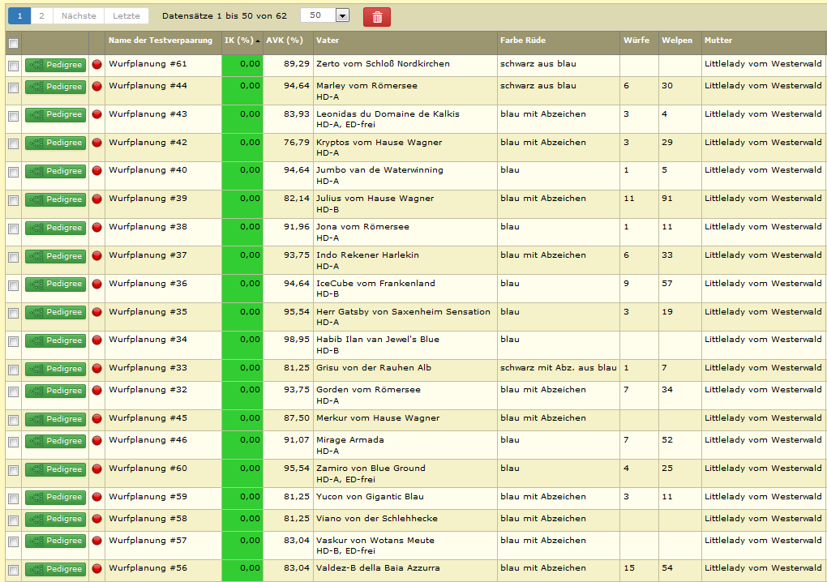Click father name Zerto vom Schloß Nordkirchen
Viewport: 827px width, 582px height.
click(383, 64)
